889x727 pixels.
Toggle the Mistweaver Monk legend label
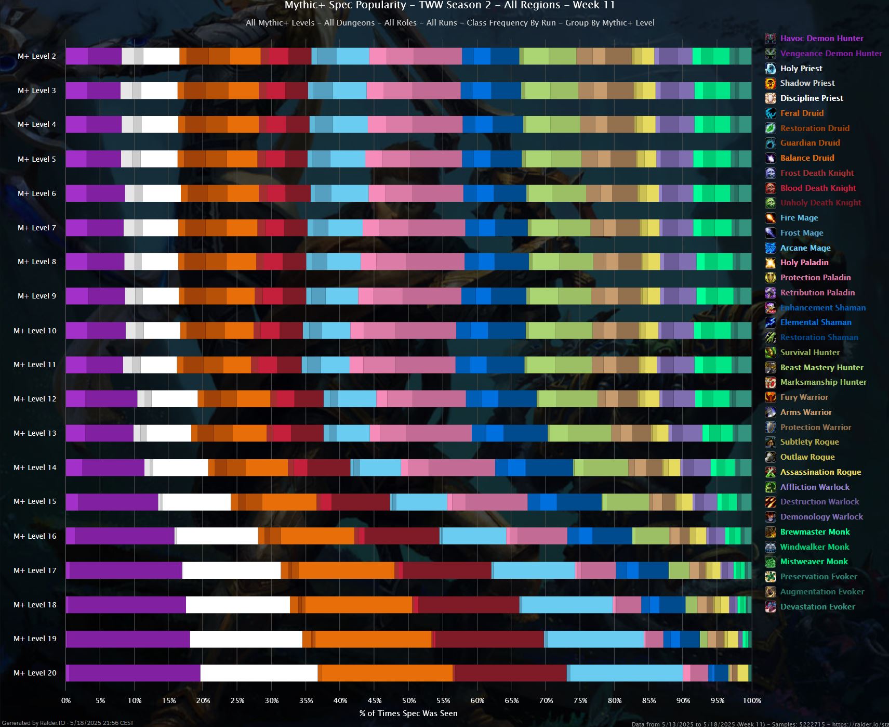click(x=814, y=562)
